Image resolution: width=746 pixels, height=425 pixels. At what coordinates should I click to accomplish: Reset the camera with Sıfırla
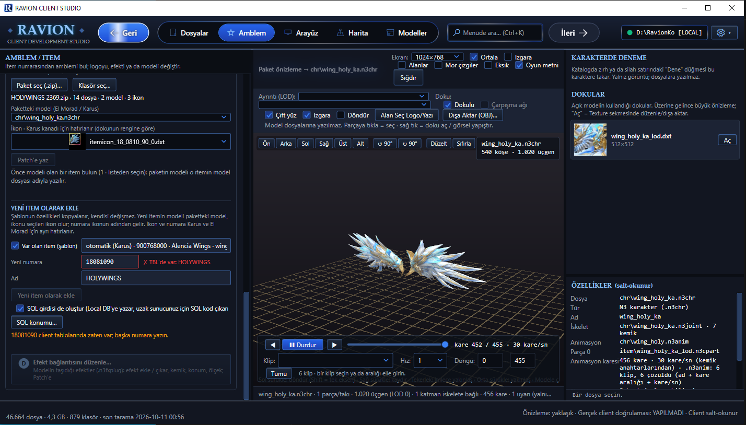point(464,144)
